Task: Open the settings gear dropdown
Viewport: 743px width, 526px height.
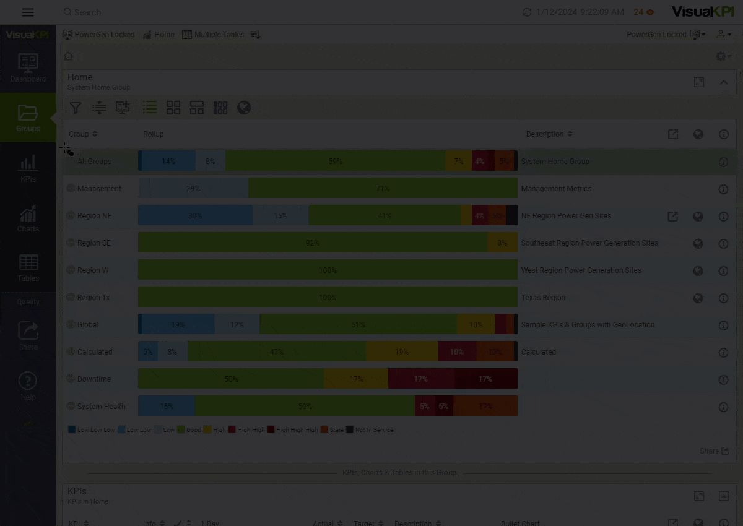Action: [723, 56]
